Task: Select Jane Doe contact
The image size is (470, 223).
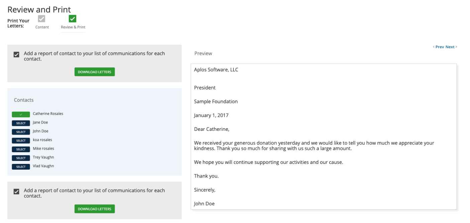Action: [x=21, y=123]
